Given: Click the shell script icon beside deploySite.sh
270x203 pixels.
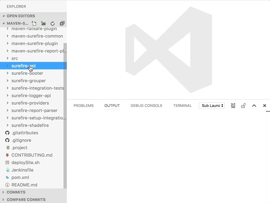Looking at the screenshot, I should click(7, 162).
